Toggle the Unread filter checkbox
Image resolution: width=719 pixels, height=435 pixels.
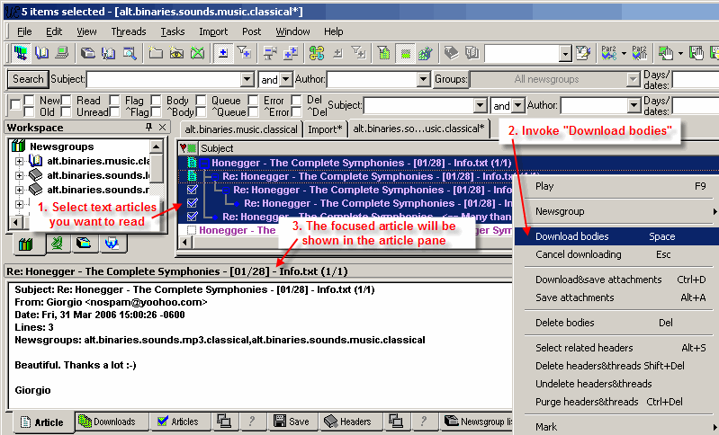(66, 111)
